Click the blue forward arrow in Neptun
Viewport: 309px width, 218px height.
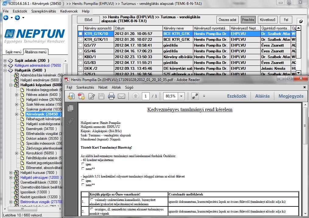[17, 18]
